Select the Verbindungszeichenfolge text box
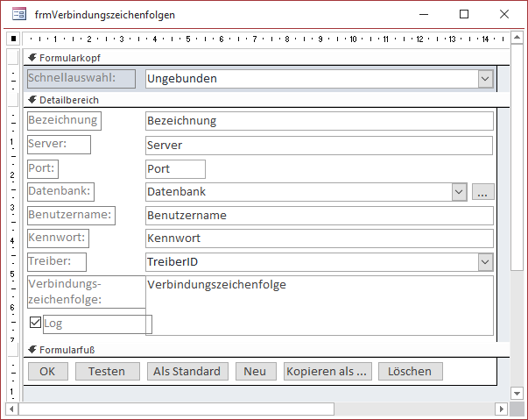 [320, 305]
